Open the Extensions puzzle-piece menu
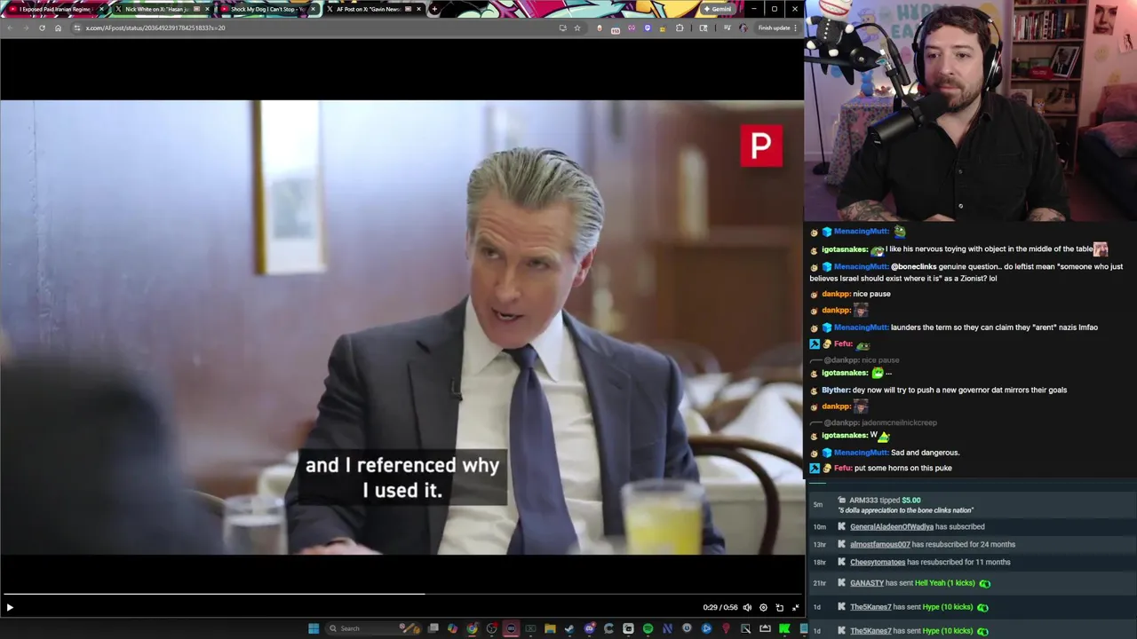The image size is (1137, 639). click(x=679, y=28)
